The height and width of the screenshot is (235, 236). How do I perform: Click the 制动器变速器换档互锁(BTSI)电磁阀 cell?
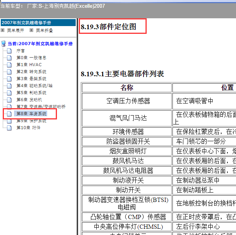[127, 203]
